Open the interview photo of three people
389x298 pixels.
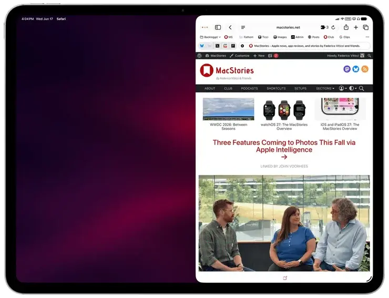[x=284, y=223]
